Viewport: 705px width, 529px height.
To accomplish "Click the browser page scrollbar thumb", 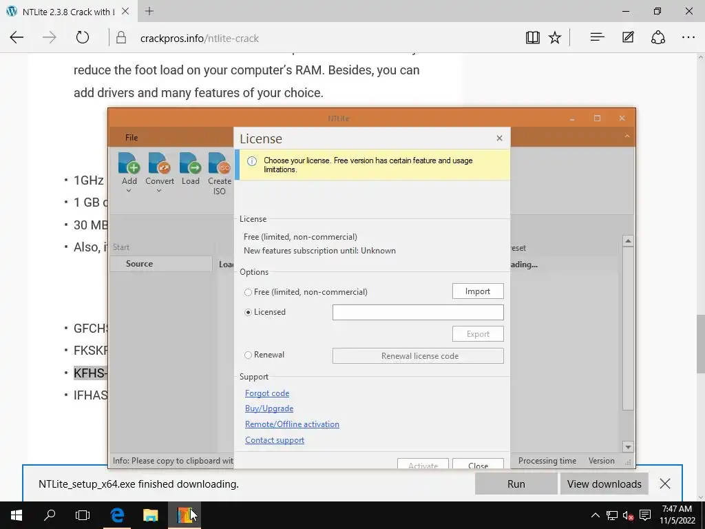I will [x=700, y=344].
